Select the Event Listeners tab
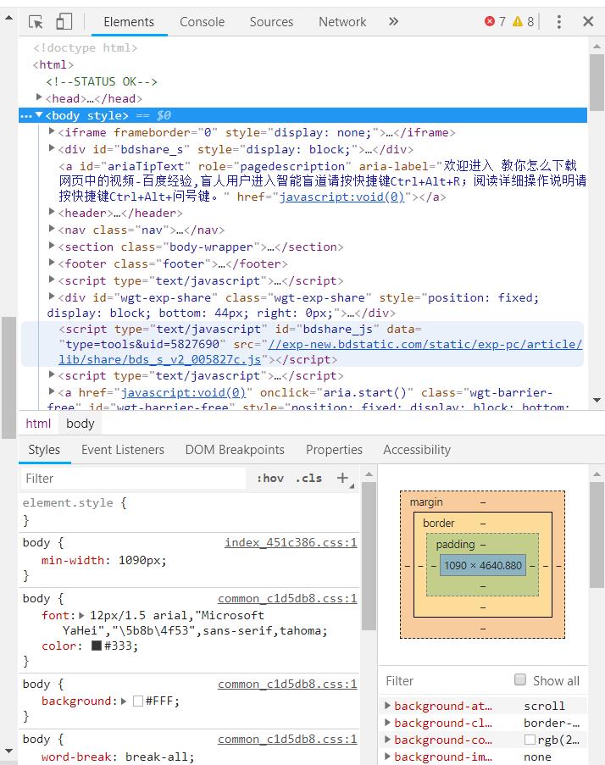 point(123,450)
